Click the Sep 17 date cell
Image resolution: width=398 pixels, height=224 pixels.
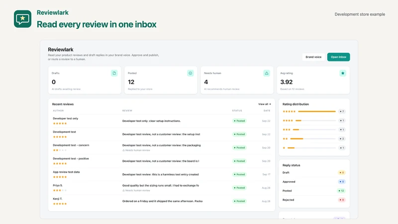[x=266, y=175]
